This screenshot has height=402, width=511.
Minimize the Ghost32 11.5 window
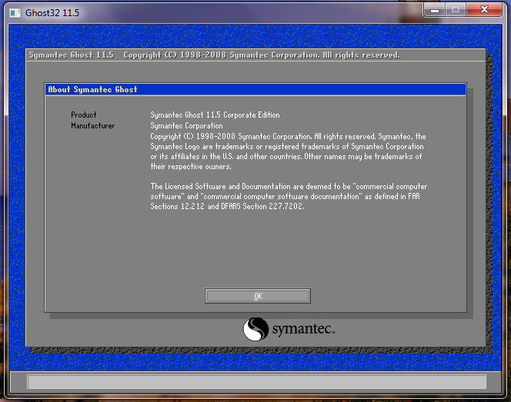click(435, 10)
